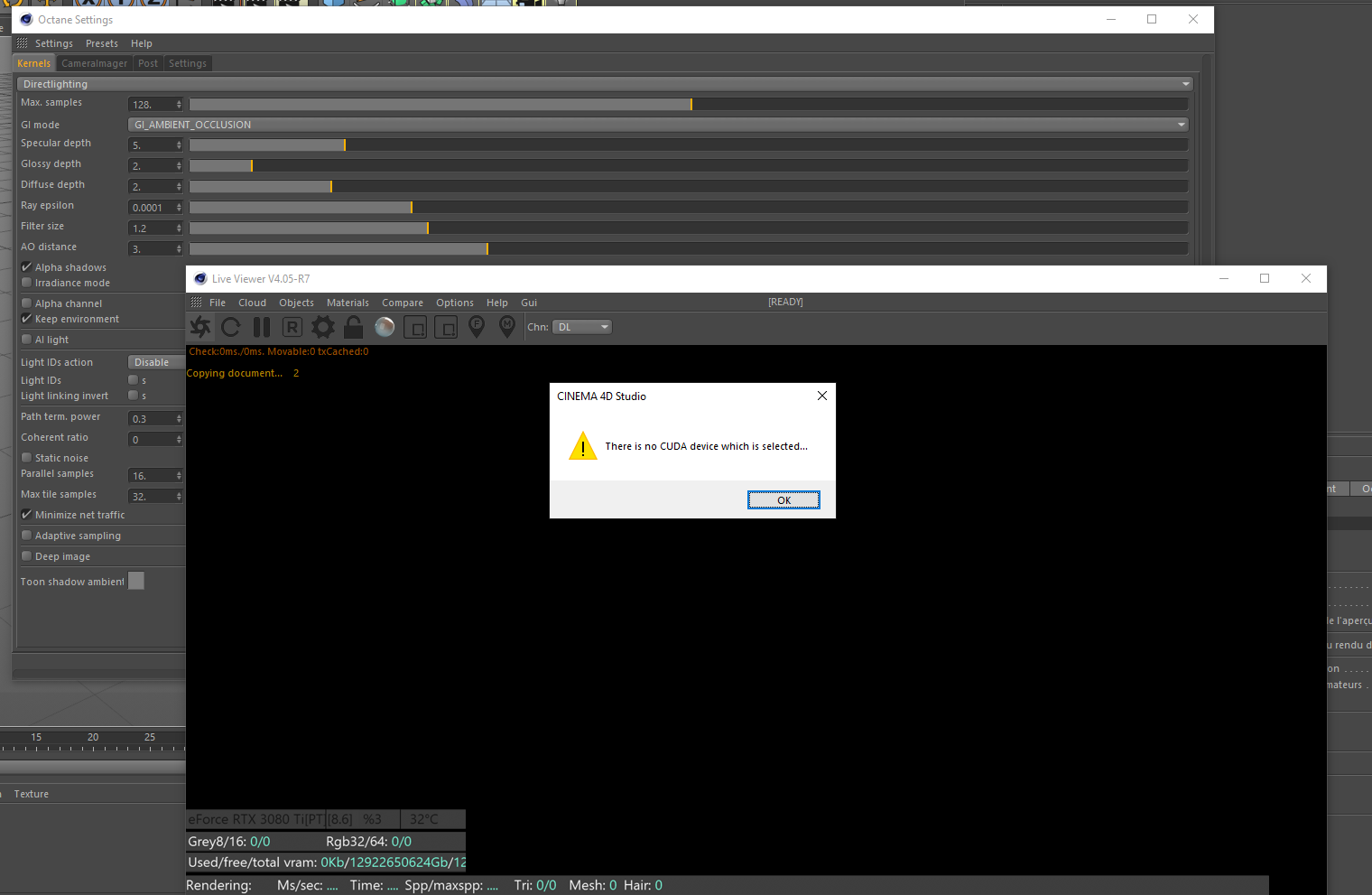The image size is (1372, 895).
Task: Toggle the render region R icon
Action: point(292,327)
